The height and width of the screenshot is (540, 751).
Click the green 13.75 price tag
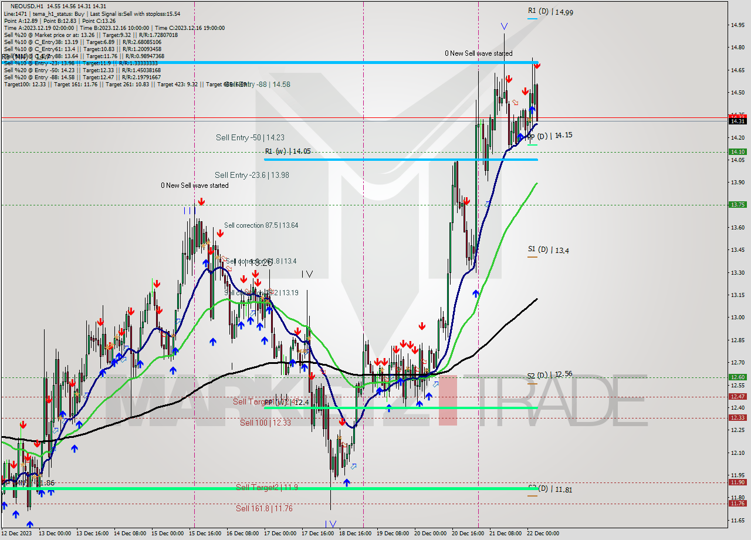(738, 204)
